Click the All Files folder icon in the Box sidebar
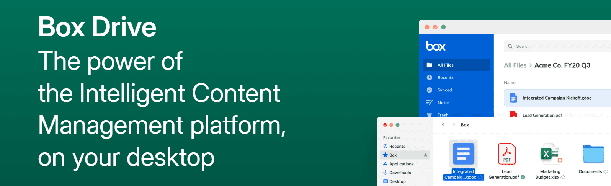Screen dimensions: 611x186 [430, 65]
